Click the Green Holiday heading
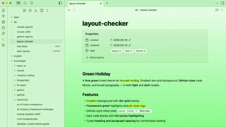This screenshot has height=127, width=226. [x=96, y=74]
